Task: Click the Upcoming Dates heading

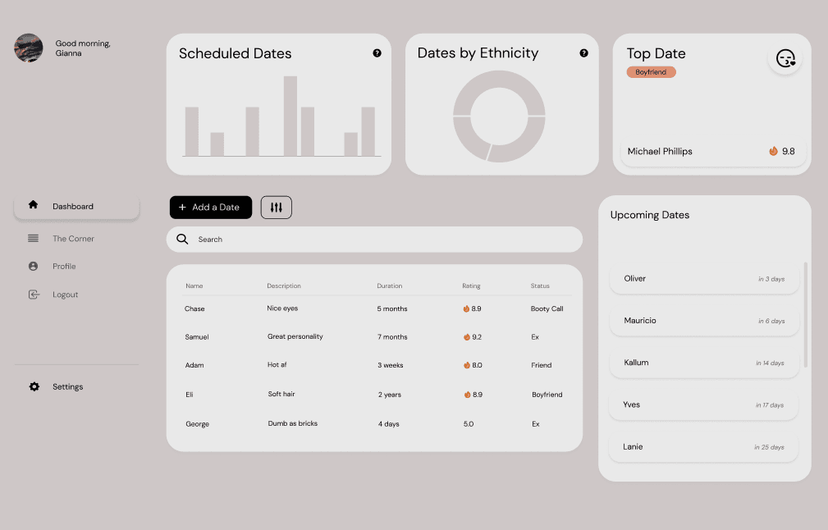Action: pos(650,215)
